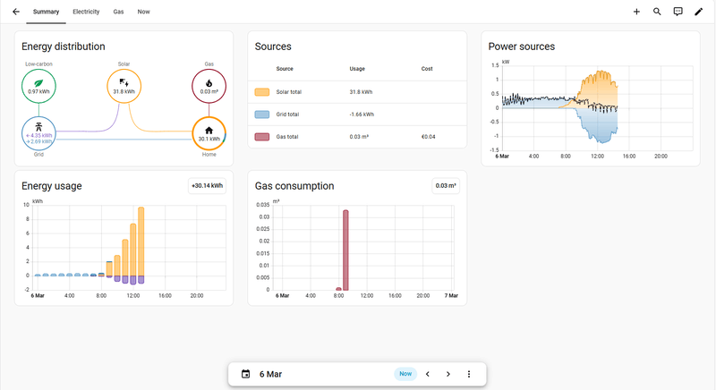
Task: Switch to the Electricity tab
Action: coord(86,12)
